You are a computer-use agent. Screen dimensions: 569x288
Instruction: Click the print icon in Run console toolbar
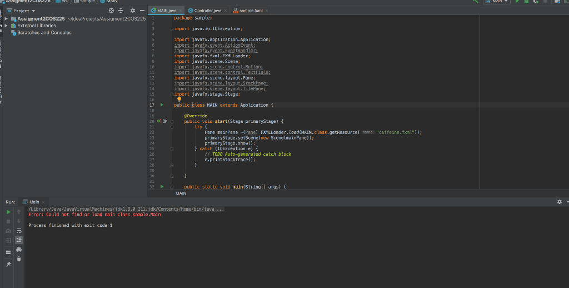point(19,250)
